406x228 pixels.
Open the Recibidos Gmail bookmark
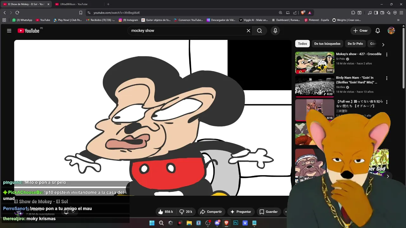(x=100, y=20)
